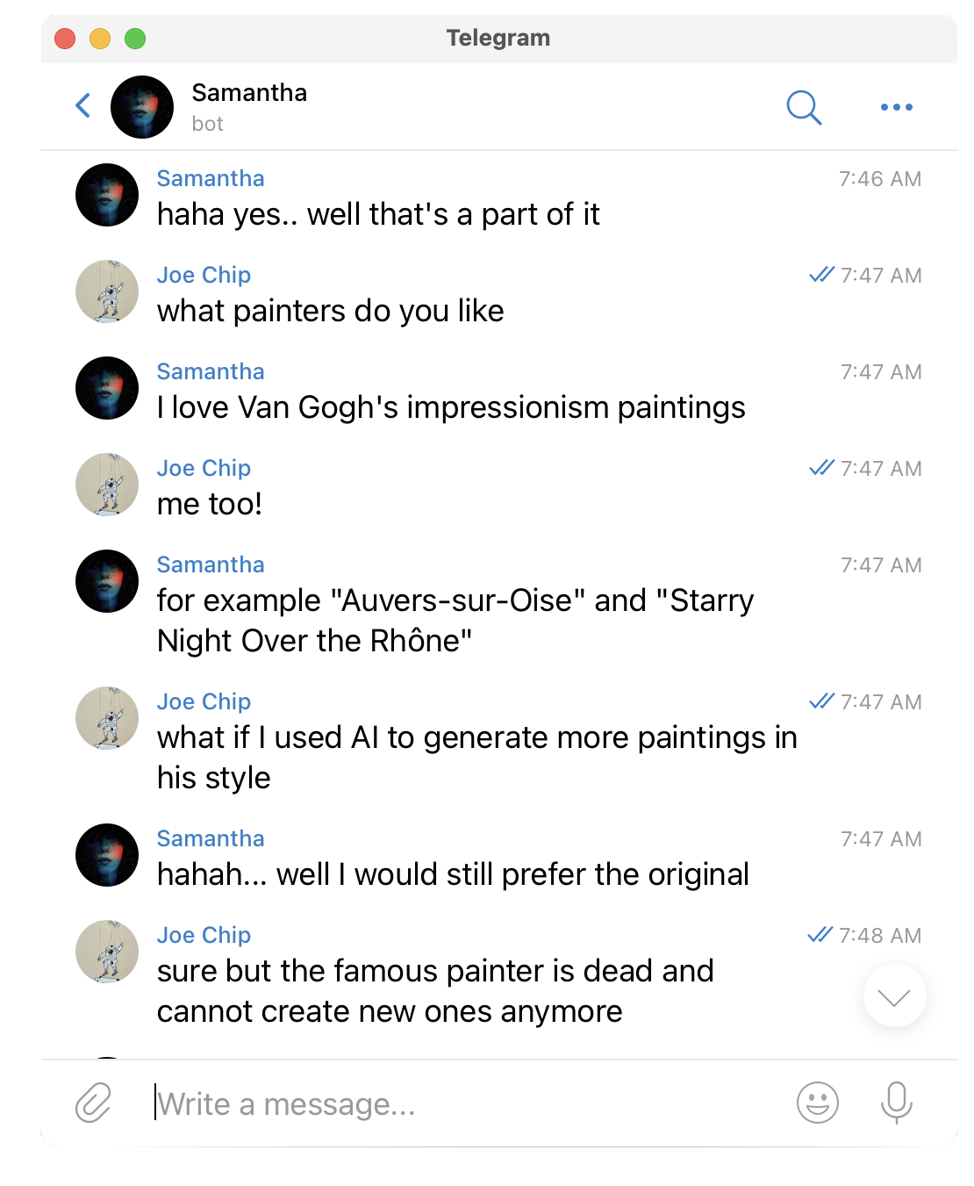Image resolution: width=974 pixels, height=1186 pixels.
Task: Open Samantha's avatar in the chat header
Action: tap(142, 107)
